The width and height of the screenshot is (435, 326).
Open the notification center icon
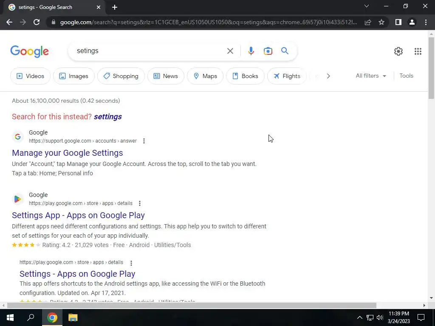(421, 318)
